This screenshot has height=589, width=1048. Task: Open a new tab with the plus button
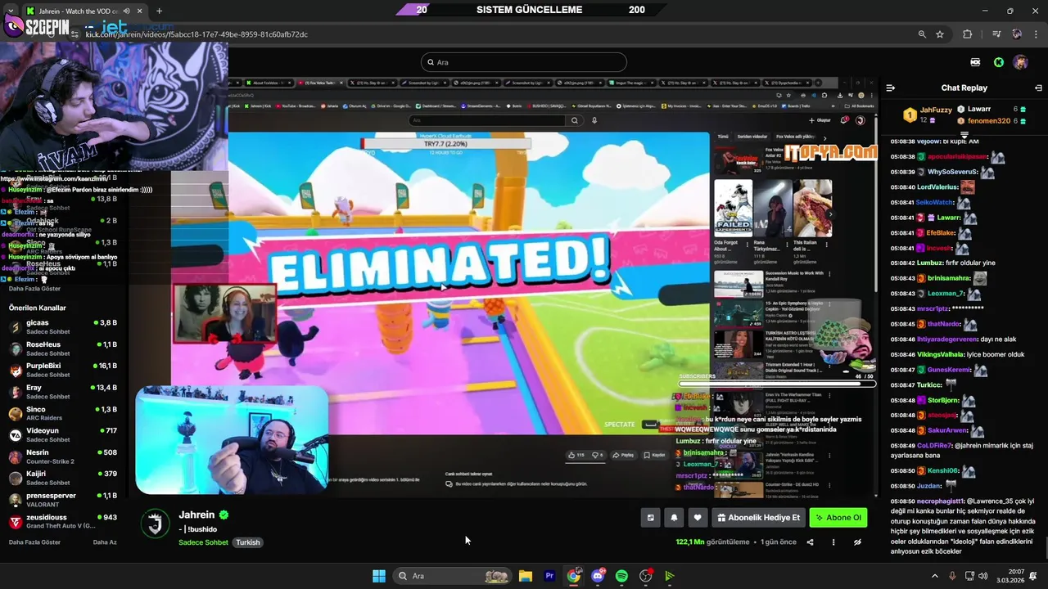[x=159, y=11]
